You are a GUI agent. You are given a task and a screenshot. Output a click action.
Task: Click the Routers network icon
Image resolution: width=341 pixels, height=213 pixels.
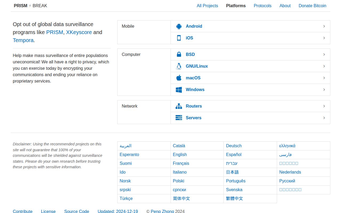pyautogui.click(x=179, y=106)
